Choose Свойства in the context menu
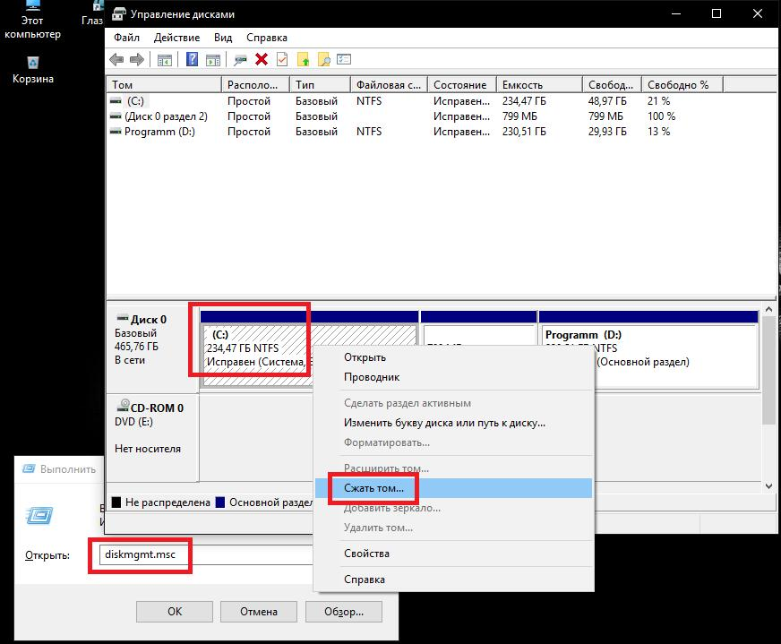 click(454, 554)
